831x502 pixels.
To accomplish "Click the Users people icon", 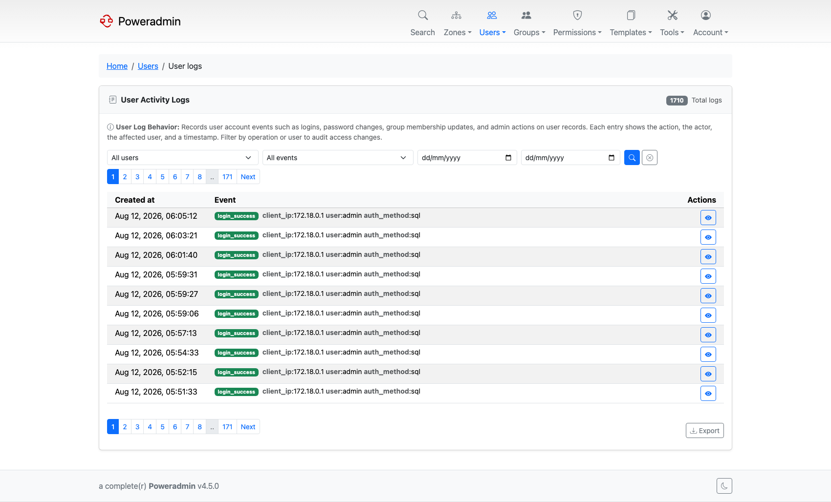I will 492,15.
